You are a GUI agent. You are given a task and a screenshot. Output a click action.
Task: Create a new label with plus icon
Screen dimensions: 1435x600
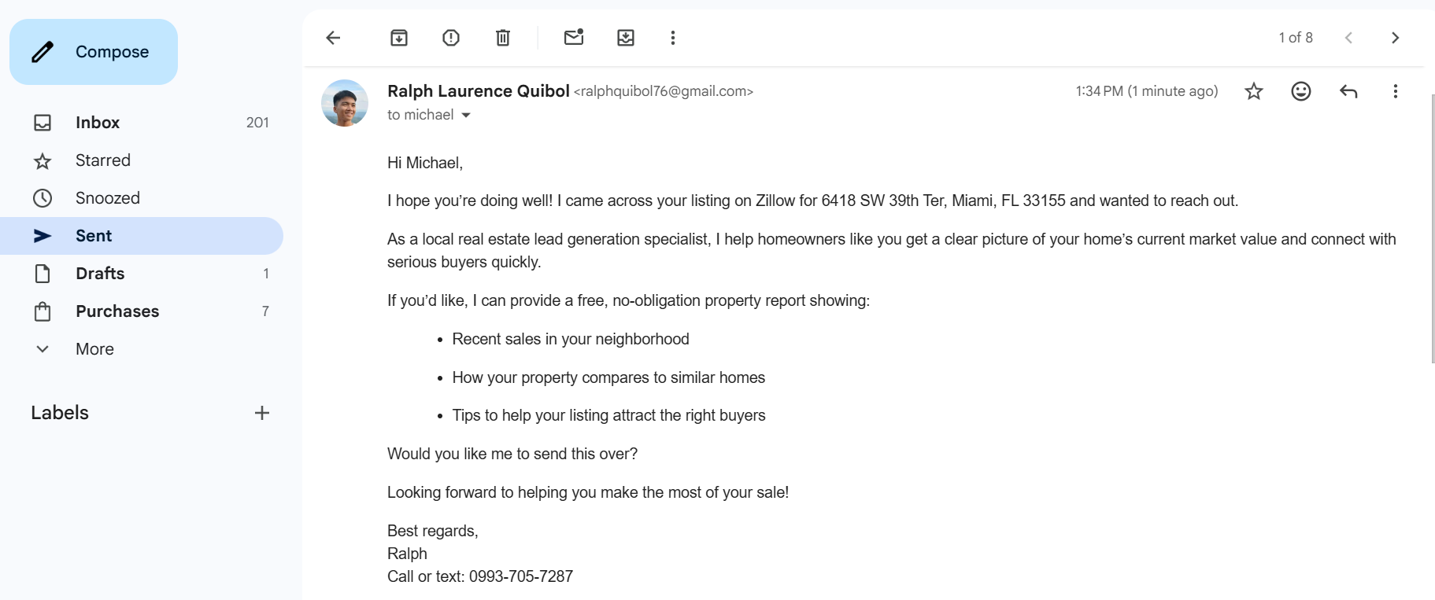262,413
